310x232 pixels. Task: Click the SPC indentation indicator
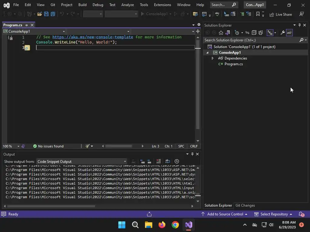[181, 146]
